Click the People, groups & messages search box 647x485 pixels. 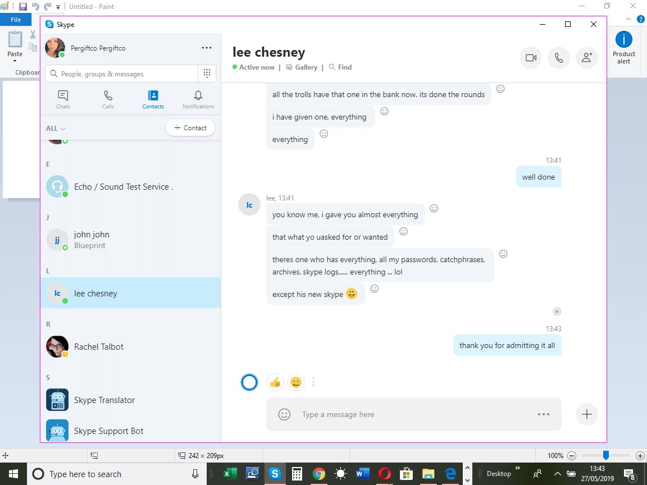point(122,74)
